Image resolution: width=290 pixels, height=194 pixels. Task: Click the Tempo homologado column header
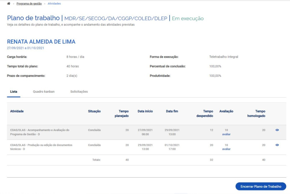click(x=256, y=114)
